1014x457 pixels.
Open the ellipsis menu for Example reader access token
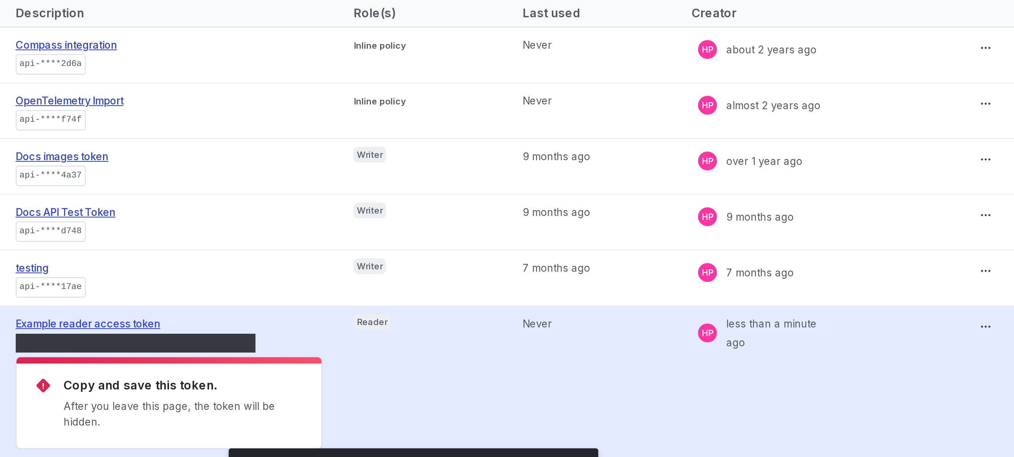click(x=986, y=326)
